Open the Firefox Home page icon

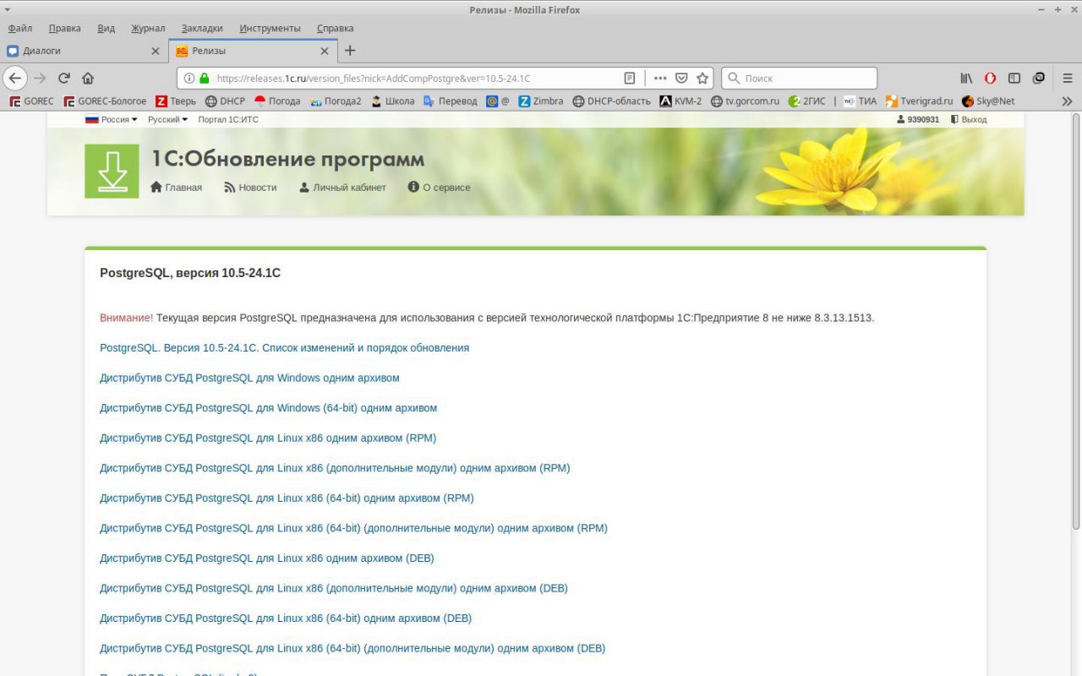coord(88,78)
